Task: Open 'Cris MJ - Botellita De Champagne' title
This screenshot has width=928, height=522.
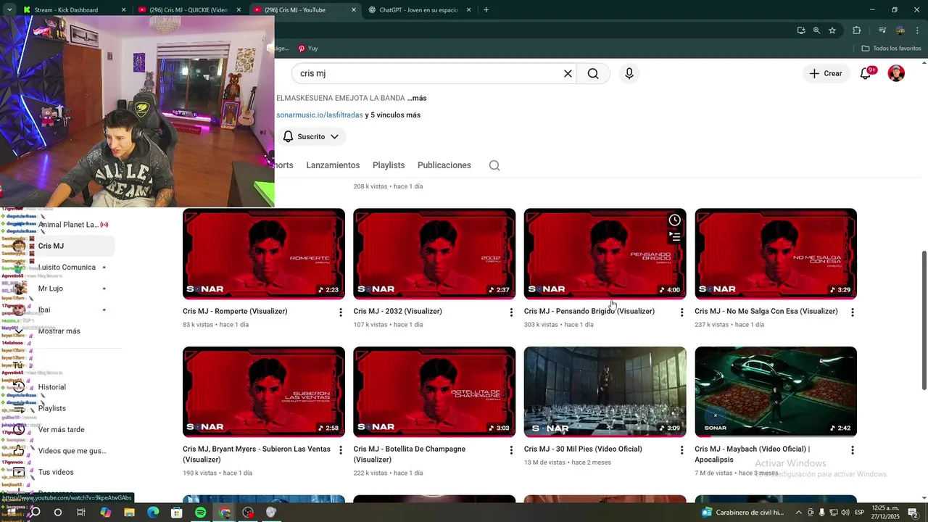Action: point(410,455)
